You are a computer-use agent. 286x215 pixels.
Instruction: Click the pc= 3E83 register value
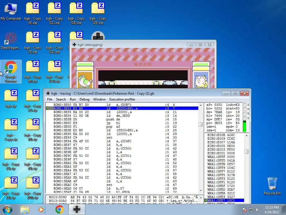(x=214, y=123)
